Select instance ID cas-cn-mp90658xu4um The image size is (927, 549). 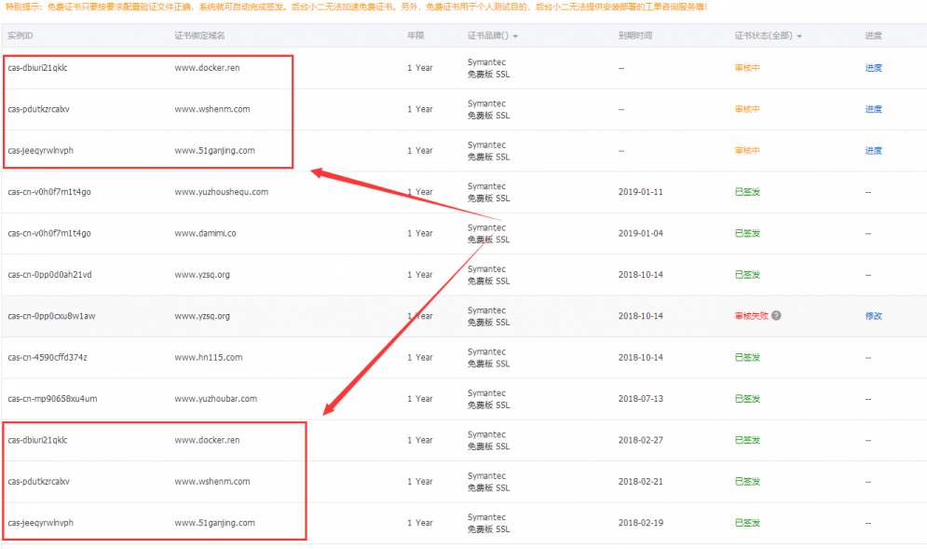[x=52, y=399]
